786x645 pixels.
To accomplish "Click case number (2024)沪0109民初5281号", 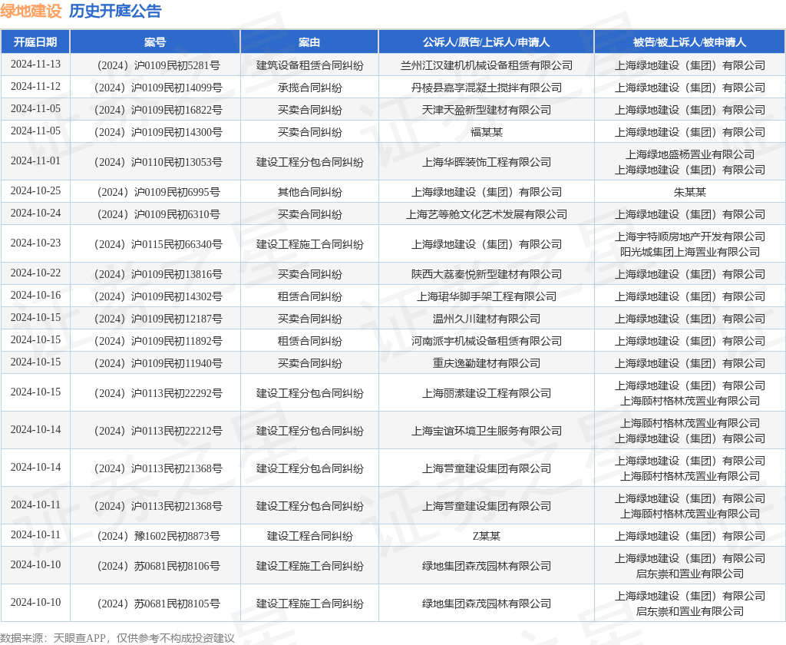I will pyautogui.click(x=158, y=65).
